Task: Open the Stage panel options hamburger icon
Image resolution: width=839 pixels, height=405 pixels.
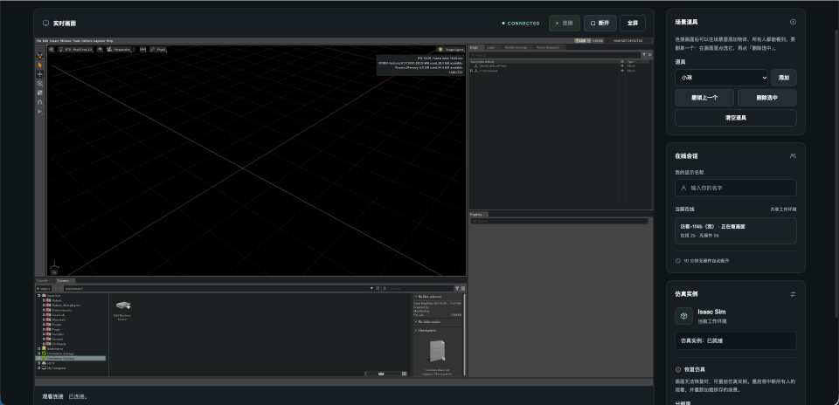Action: [x=649, y=54]
